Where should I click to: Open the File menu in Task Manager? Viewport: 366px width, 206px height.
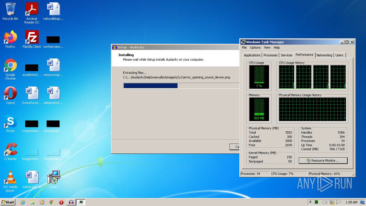click(244, 47)
